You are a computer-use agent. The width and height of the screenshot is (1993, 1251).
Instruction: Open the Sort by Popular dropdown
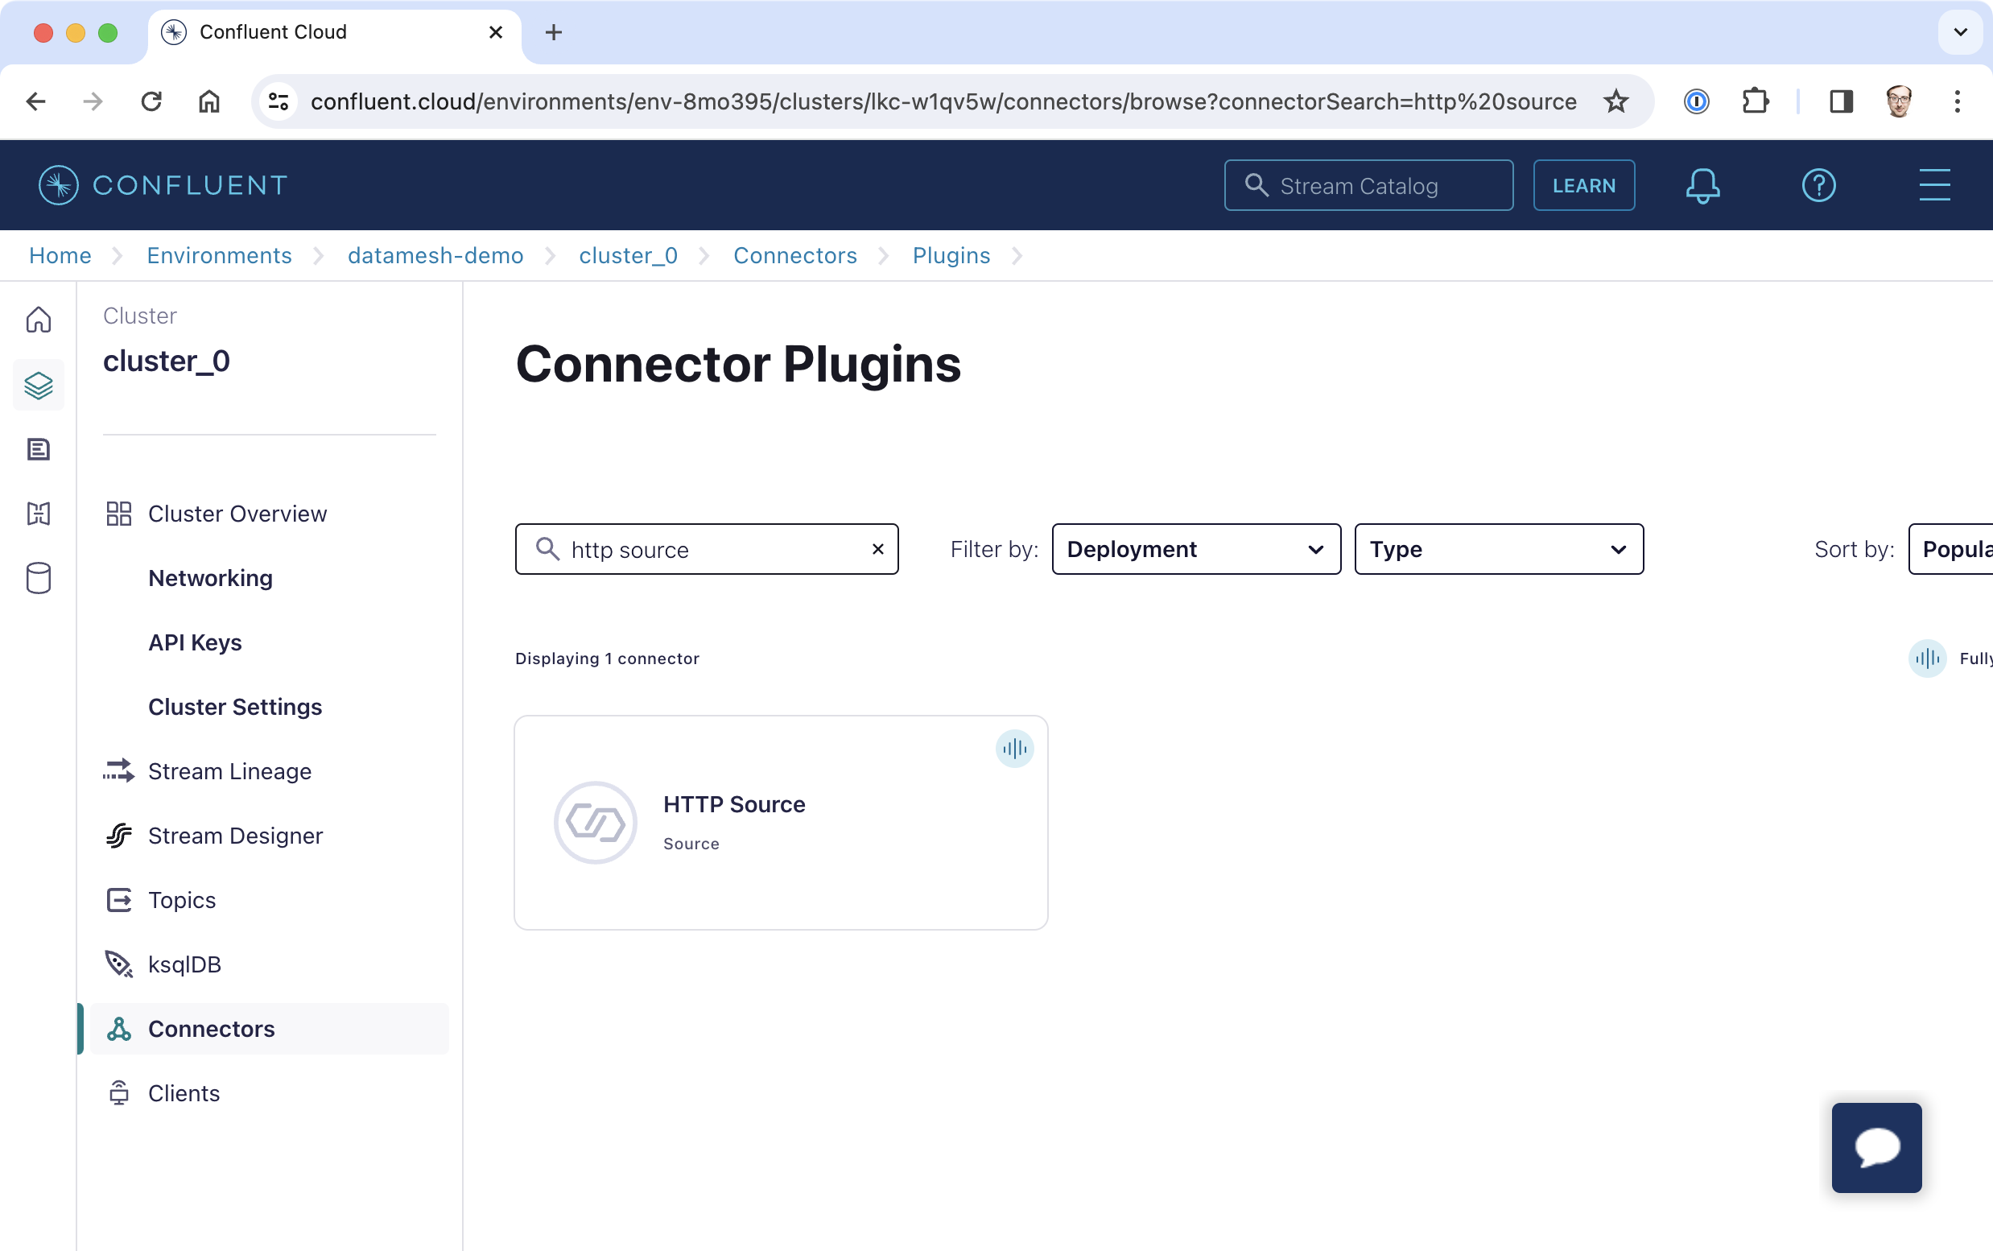click(1953, 549)
